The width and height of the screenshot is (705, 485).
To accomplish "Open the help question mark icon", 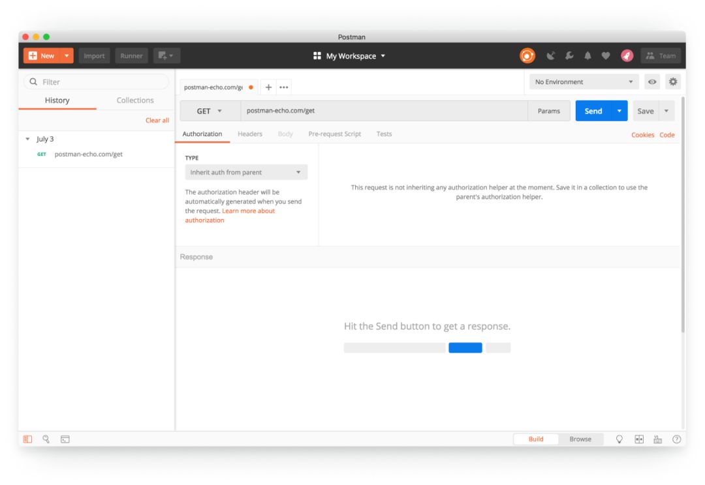I will pyautogui.click(x=676, y=439).
